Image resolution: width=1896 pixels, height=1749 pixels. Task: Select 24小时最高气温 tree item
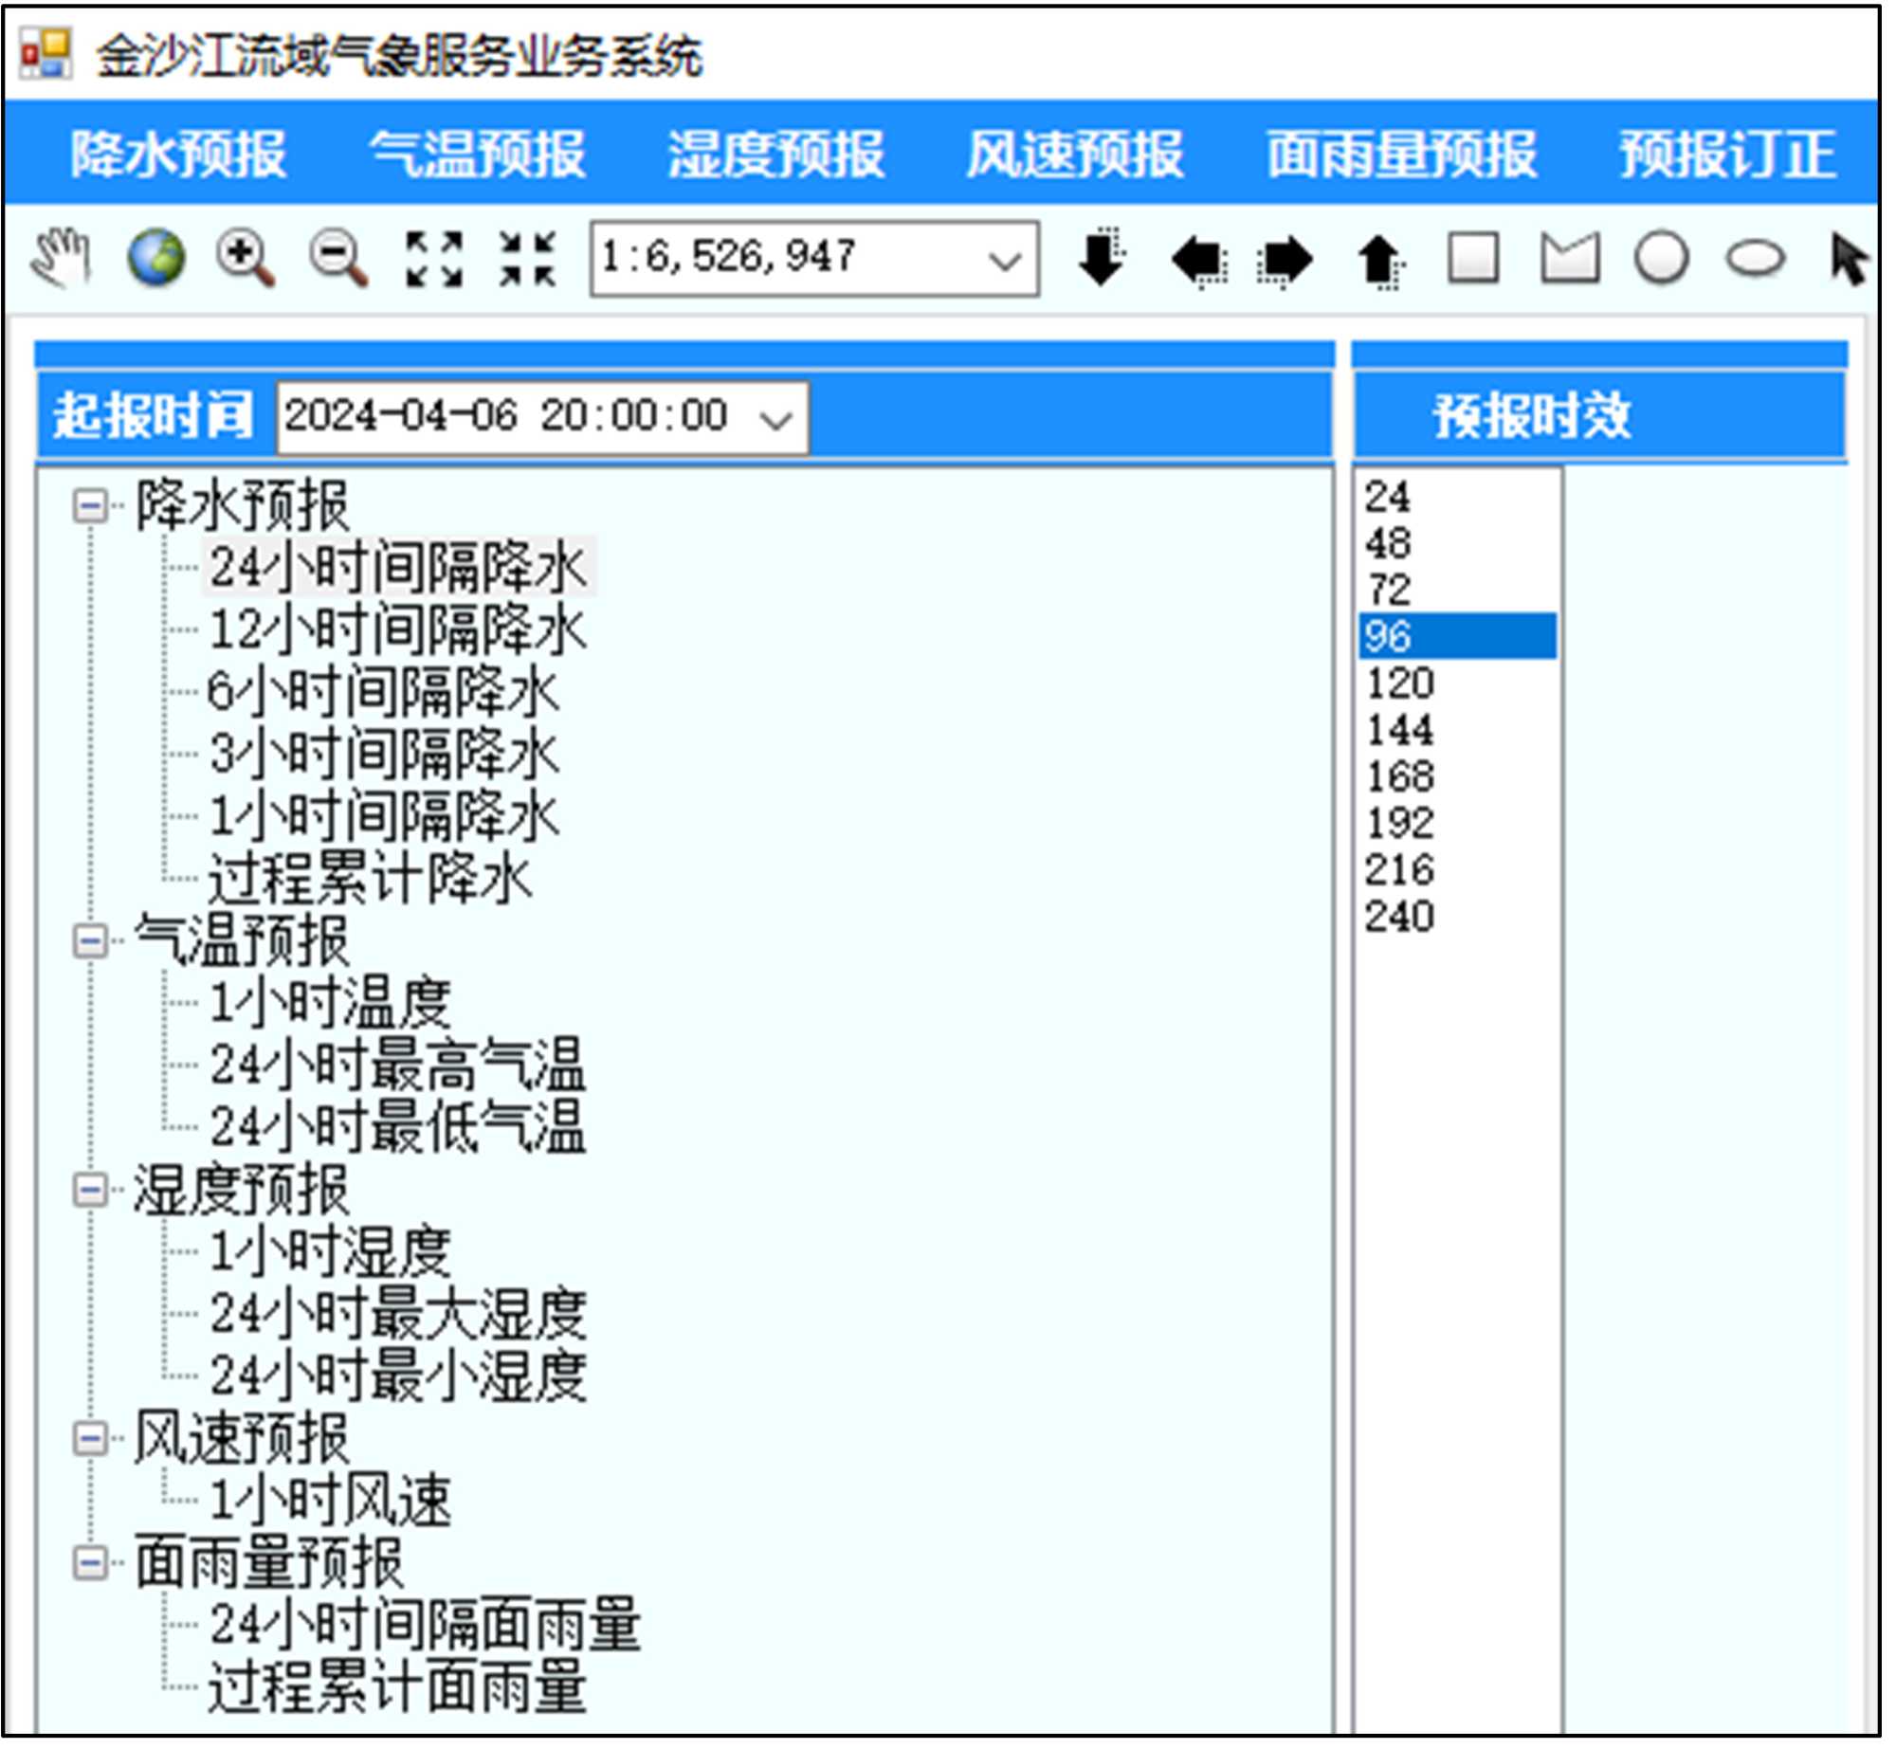[398, 1066]
